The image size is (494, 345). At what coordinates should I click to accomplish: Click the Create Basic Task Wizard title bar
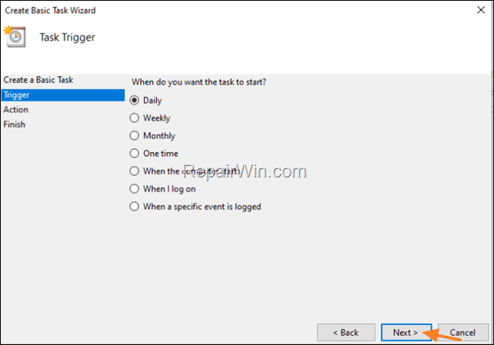click(x=231, y=10)
